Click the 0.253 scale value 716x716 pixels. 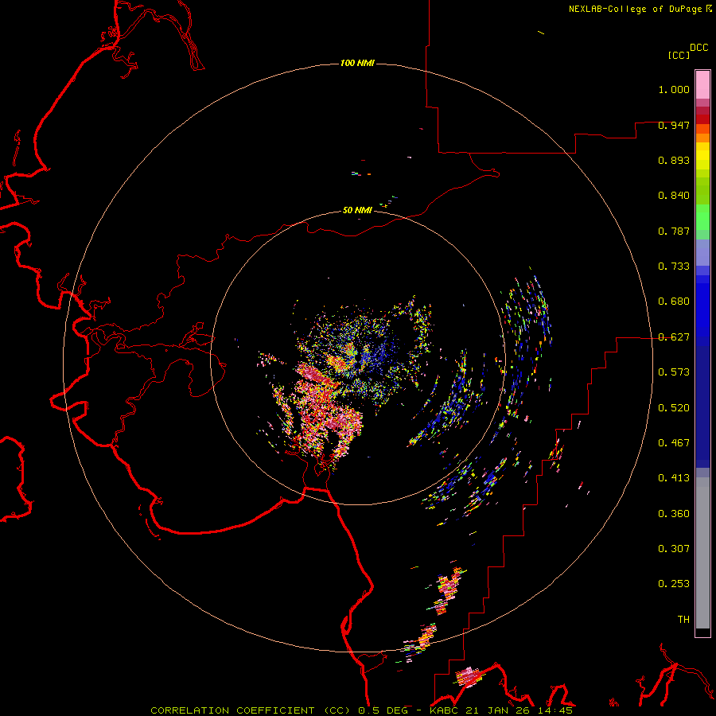click(x=674, y=584)
